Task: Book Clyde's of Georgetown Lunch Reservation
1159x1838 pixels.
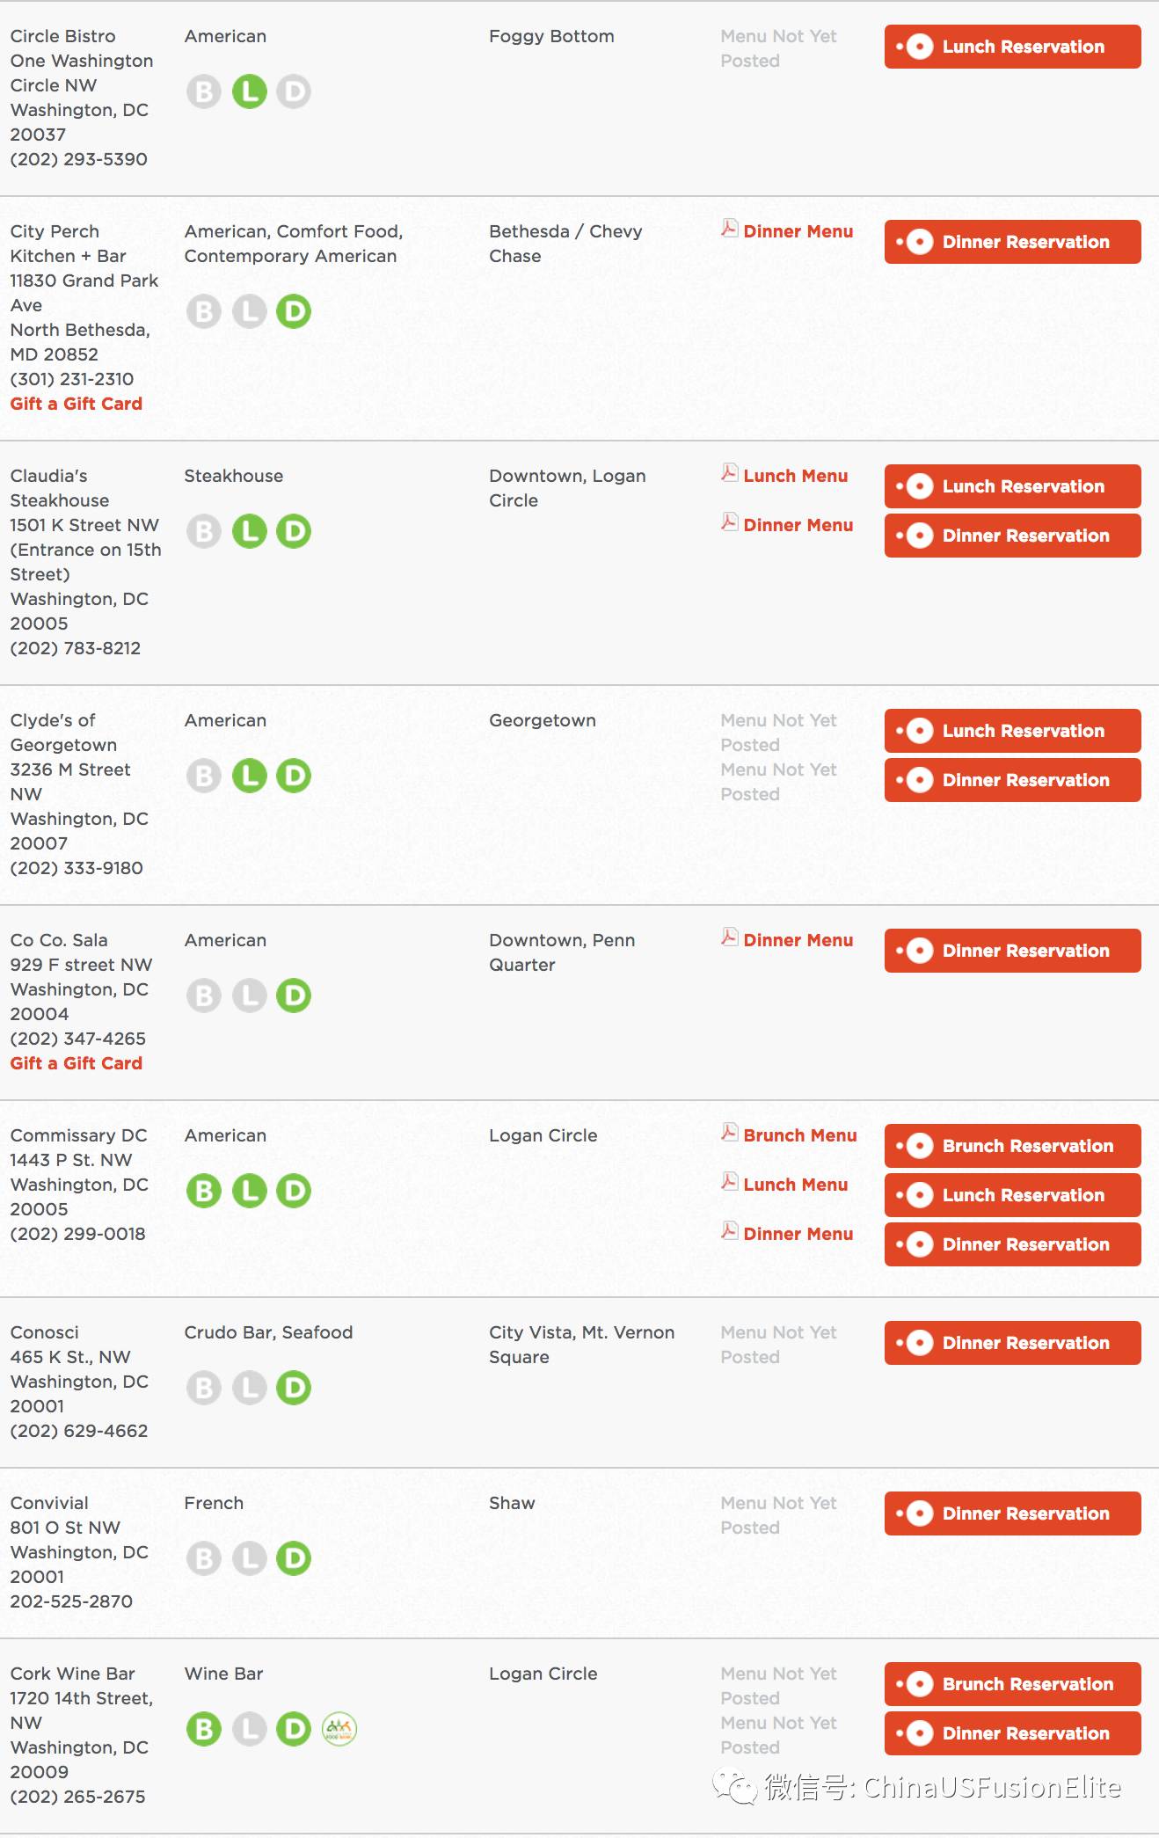Action: click(1012, 731)
